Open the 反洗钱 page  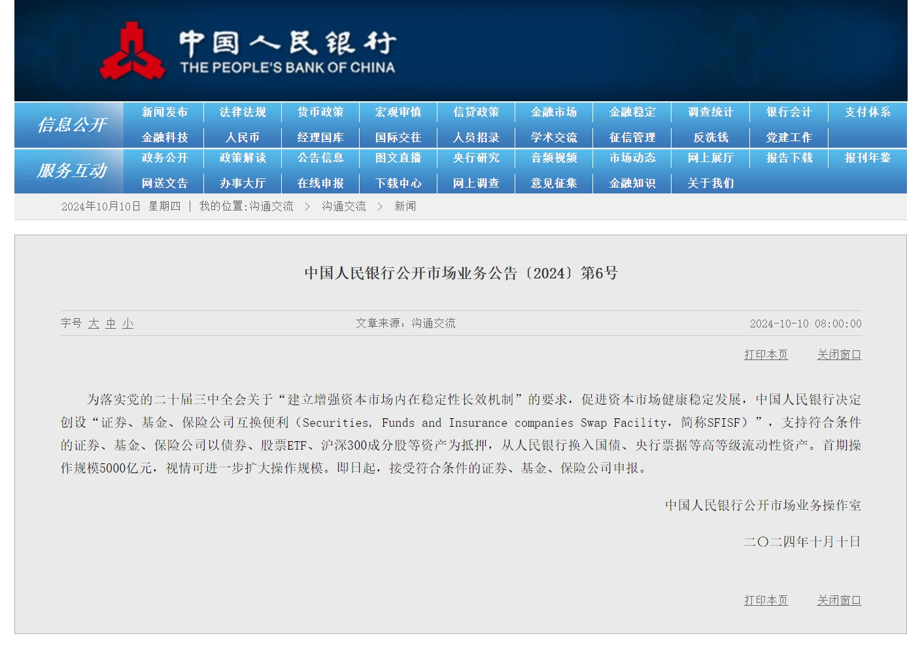(710, 137)
